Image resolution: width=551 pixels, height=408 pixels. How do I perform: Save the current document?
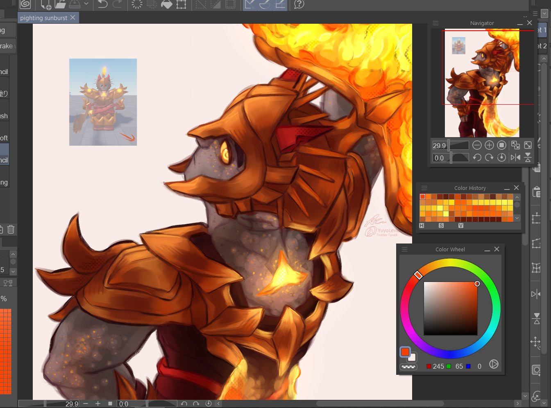74,4
